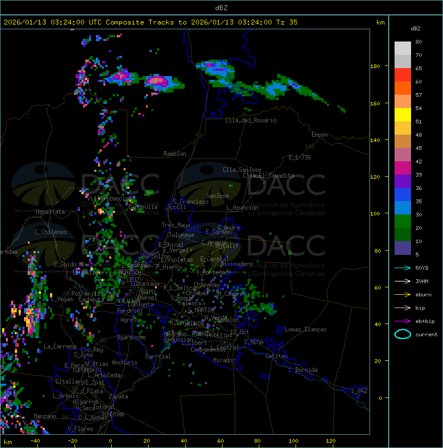Click the '65' value on dBZ scale
The height and width of the screenshot is (448, 443).
pyautogui.click(x=419, y=68)
